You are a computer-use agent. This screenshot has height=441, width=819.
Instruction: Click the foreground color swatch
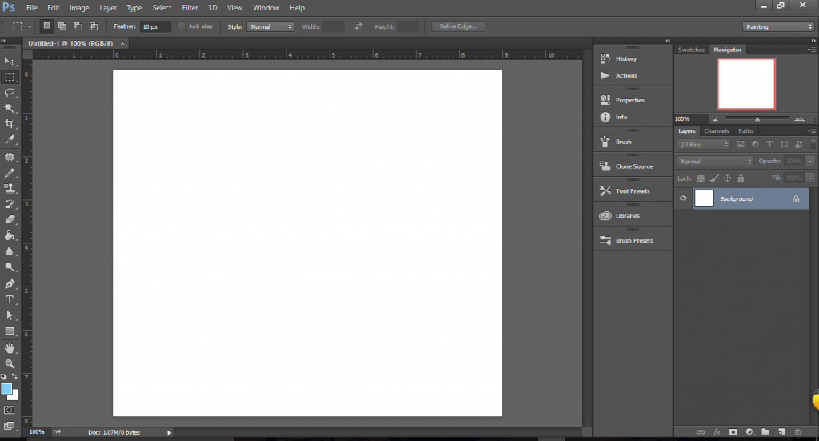tap(6, 389)
